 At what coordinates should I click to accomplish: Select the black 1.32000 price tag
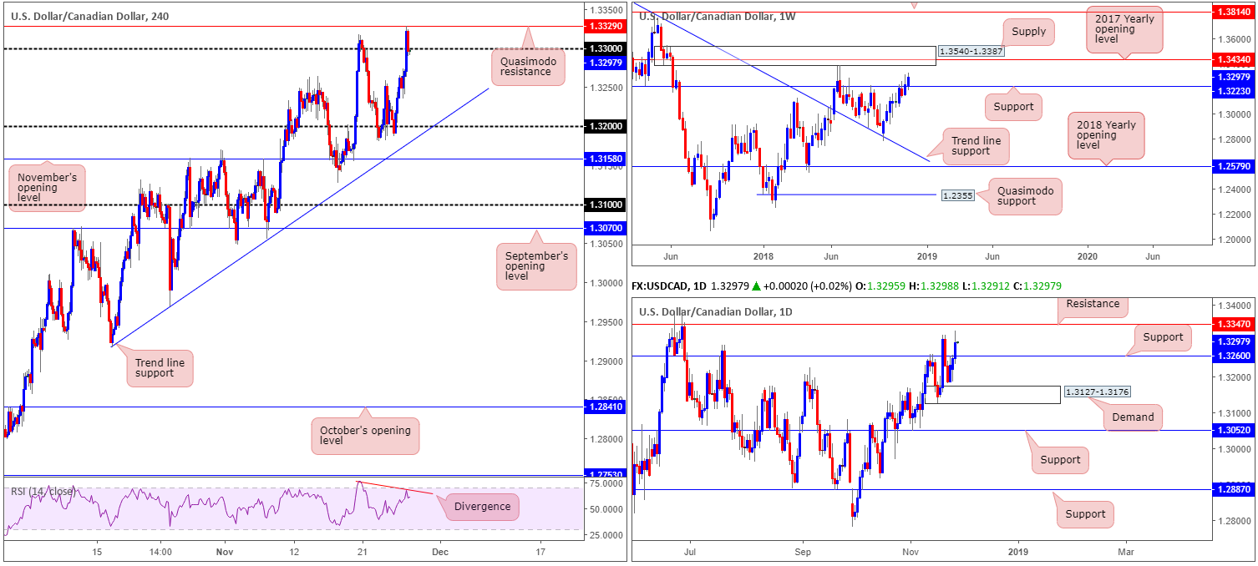pyautogui.click(x=605, y=127)
